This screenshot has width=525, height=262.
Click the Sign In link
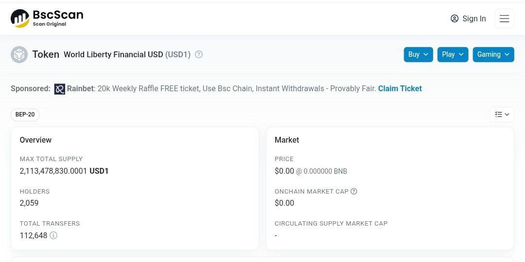click(474, 19)
